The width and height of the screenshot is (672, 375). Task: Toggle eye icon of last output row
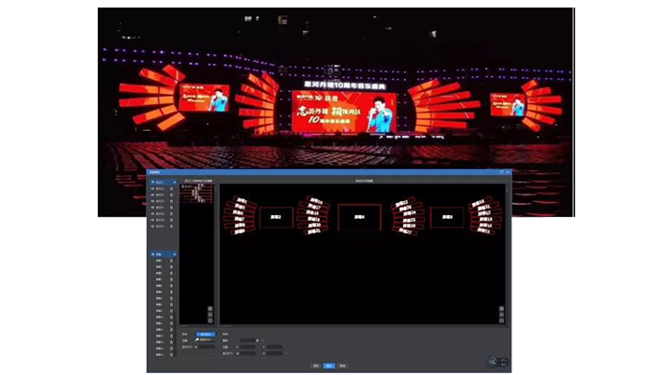(152, 227)
